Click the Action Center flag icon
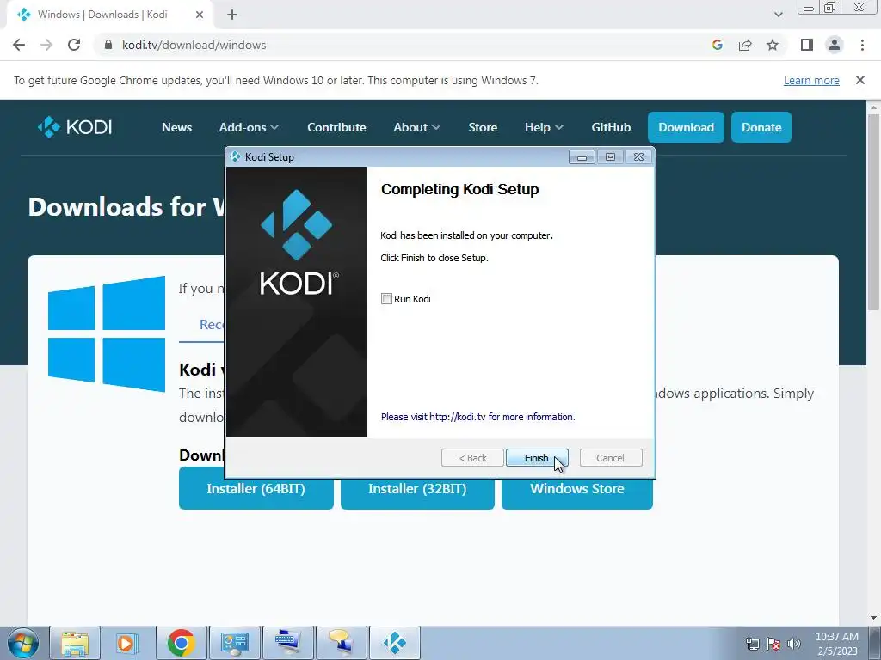The image size is (881, 660). pos(773,644)
